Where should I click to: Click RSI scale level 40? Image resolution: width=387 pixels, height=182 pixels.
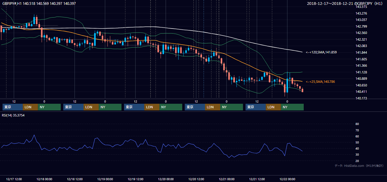[357, 149]
